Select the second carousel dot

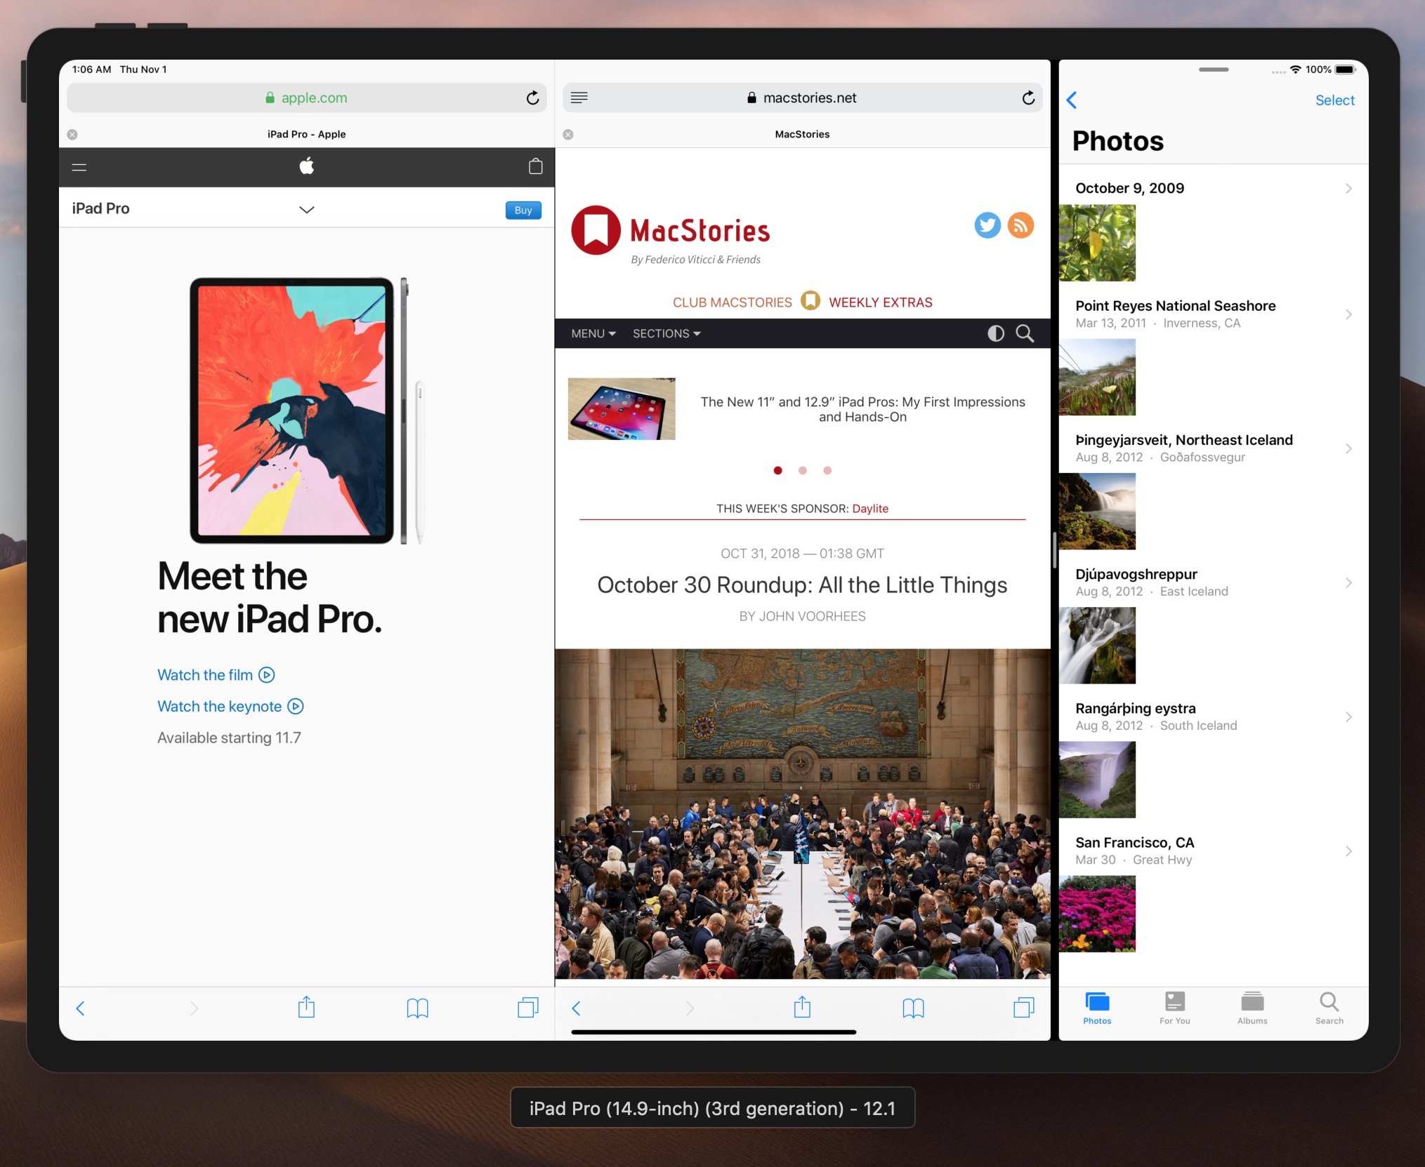coord(802,470)
